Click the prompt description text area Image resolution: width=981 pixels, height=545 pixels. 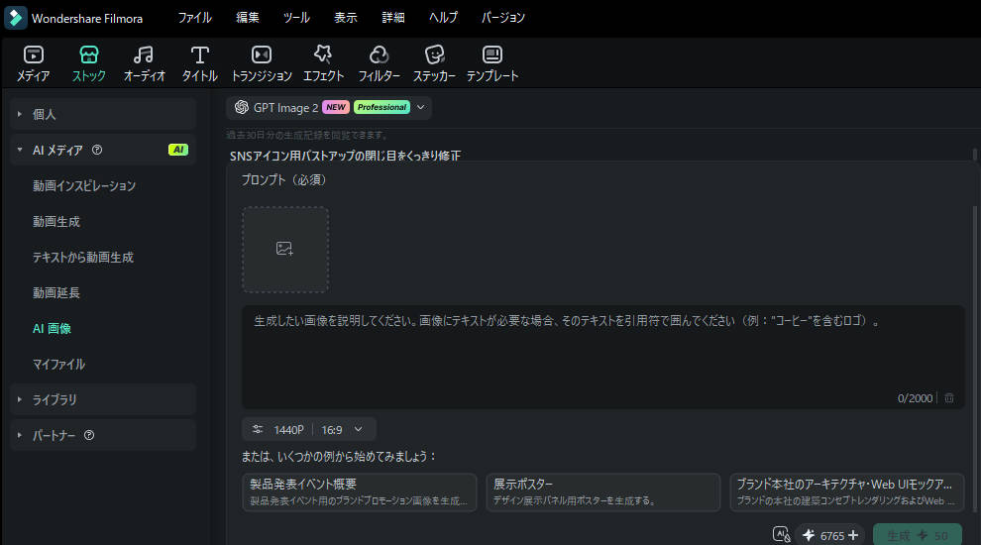click(603, 357)
